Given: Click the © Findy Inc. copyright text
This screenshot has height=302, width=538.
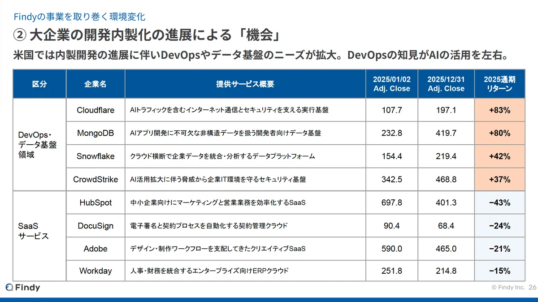Looking at the screenshot, I should 508,288.
